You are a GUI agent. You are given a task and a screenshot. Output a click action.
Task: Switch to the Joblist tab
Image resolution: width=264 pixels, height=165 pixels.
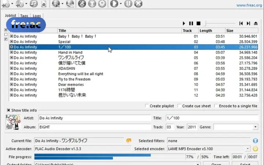(10, 15)
